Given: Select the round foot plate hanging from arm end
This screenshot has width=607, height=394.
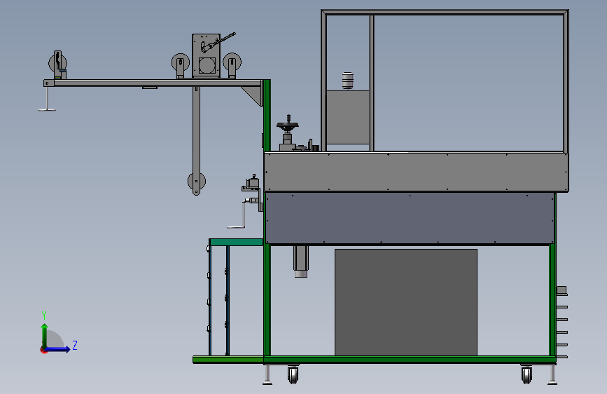Looking at the screenshot, I should 47,110.
